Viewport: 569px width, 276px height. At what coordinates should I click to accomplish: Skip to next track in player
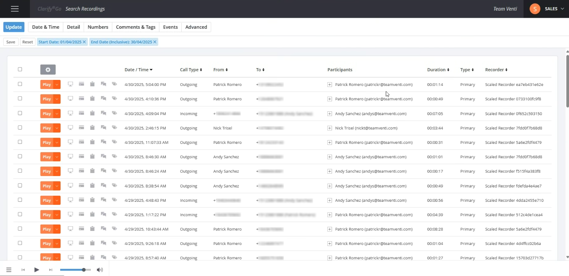tap(50, 270)
